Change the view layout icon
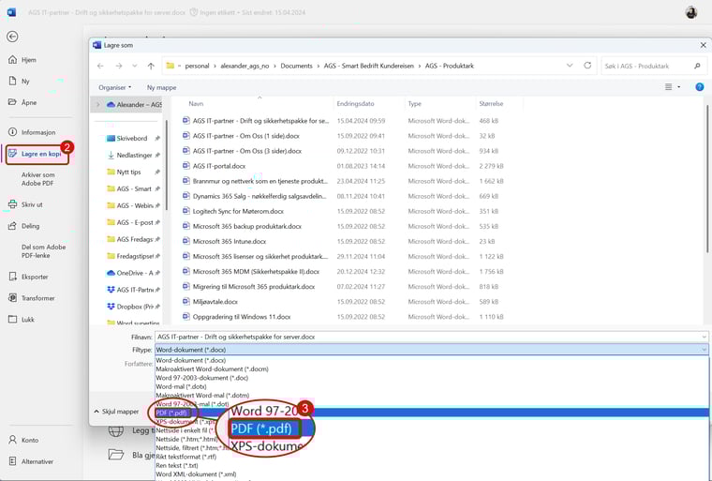This screenshot has width=712, height=481. point(668,87)
